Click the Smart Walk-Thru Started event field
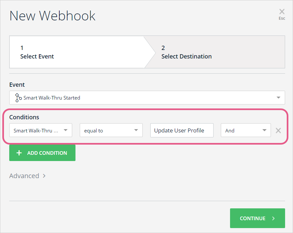 (x=147, y=98)
